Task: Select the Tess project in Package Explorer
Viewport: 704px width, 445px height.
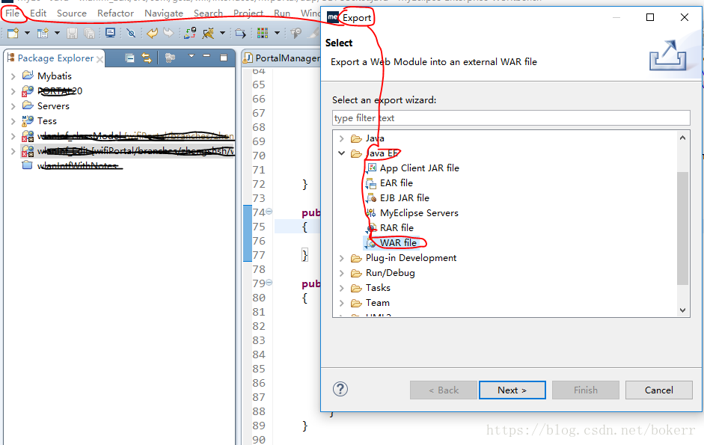Action: coord(46,121)
